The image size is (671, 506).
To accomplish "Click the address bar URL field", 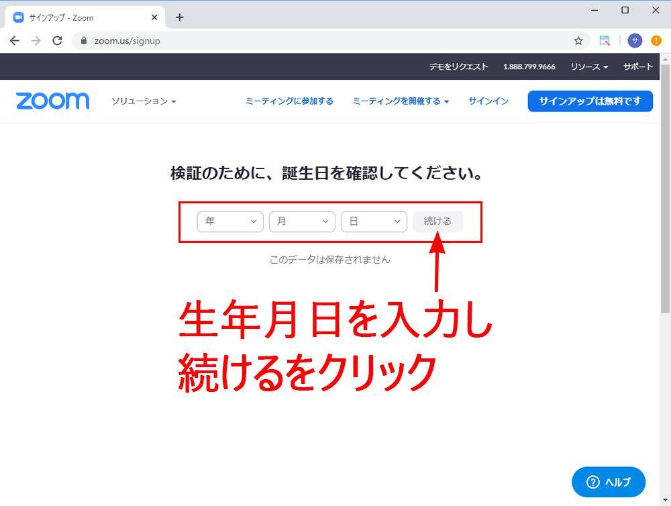I will [x=322, y=41].
